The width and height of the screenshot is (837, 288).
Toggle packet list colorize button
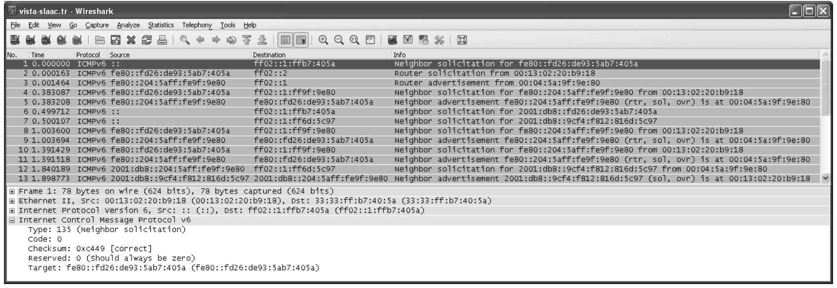click(285, 40)
